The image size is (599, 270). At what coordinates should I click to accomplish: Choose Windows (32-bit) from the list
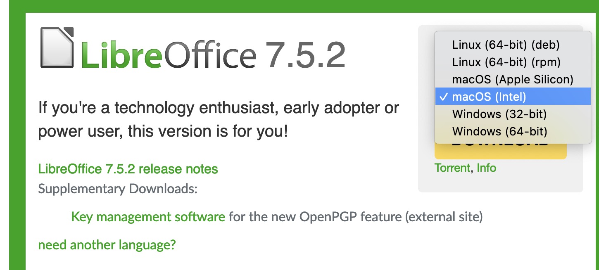[499, 114]
